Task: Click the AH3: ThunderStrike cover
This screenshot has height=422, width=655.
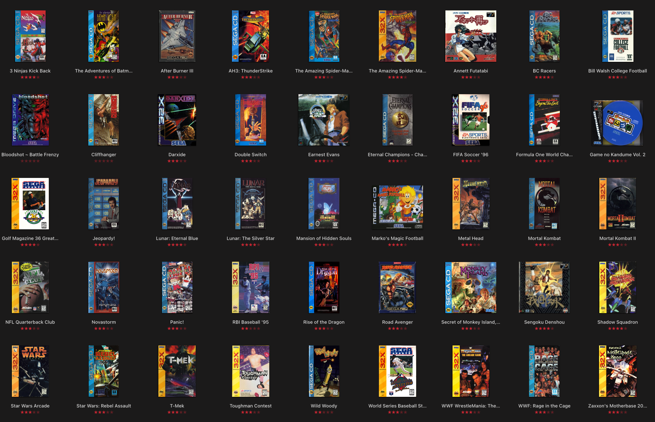Action: pyautogui.click(x=251, y=36)
